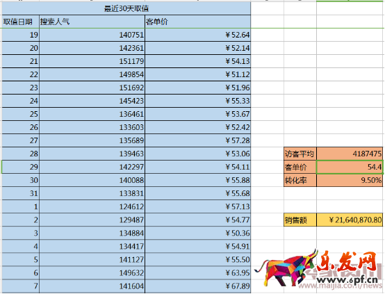Select the date cell 29
This screenshot has width=385, height=294.
click(21, 168)
